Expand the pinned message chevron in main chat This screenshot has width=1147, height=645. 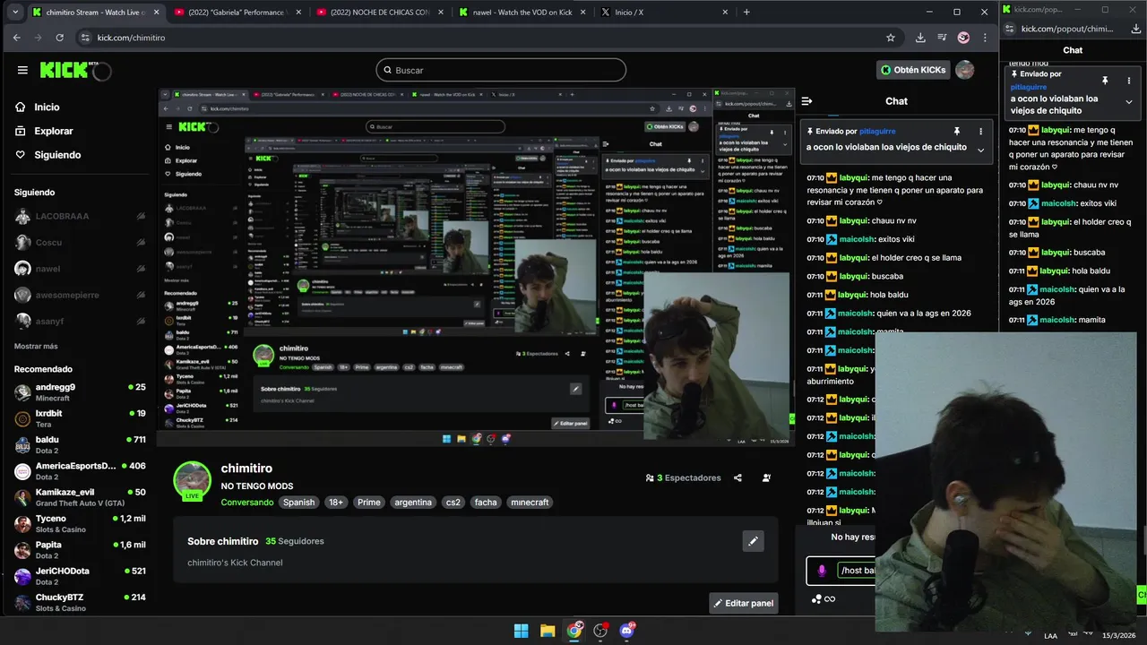coord(980,150)
